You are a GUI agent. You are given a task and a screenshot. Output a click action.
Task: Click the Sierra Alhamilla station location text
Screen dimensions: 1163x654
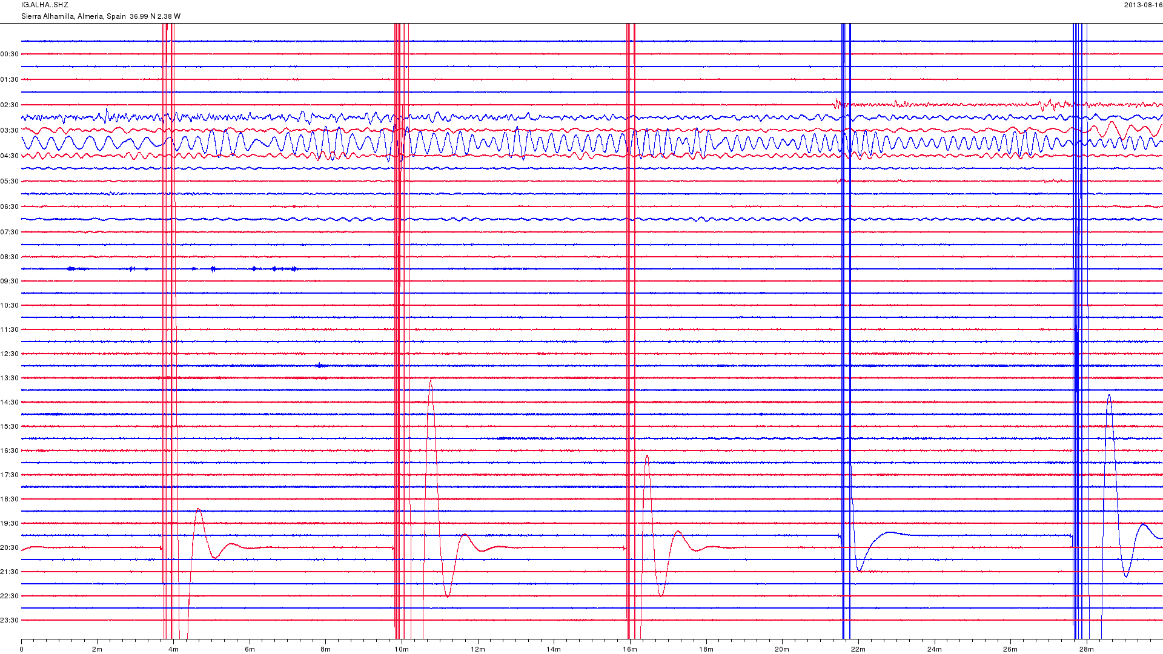click(101, 16)
